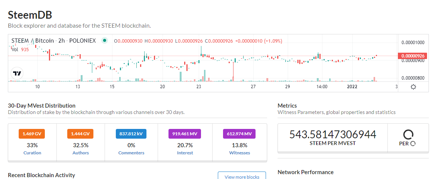Open the Commenters distribution link

132,153
